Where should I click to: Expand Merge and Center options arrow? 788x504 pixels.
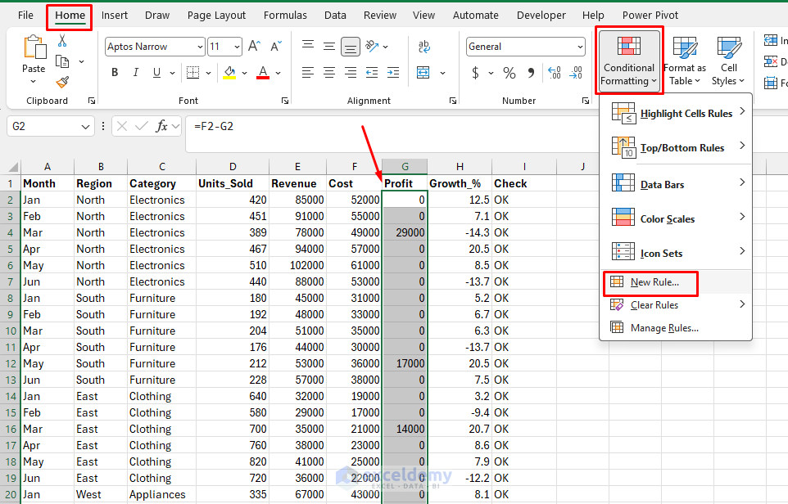[x=442, y=74]
